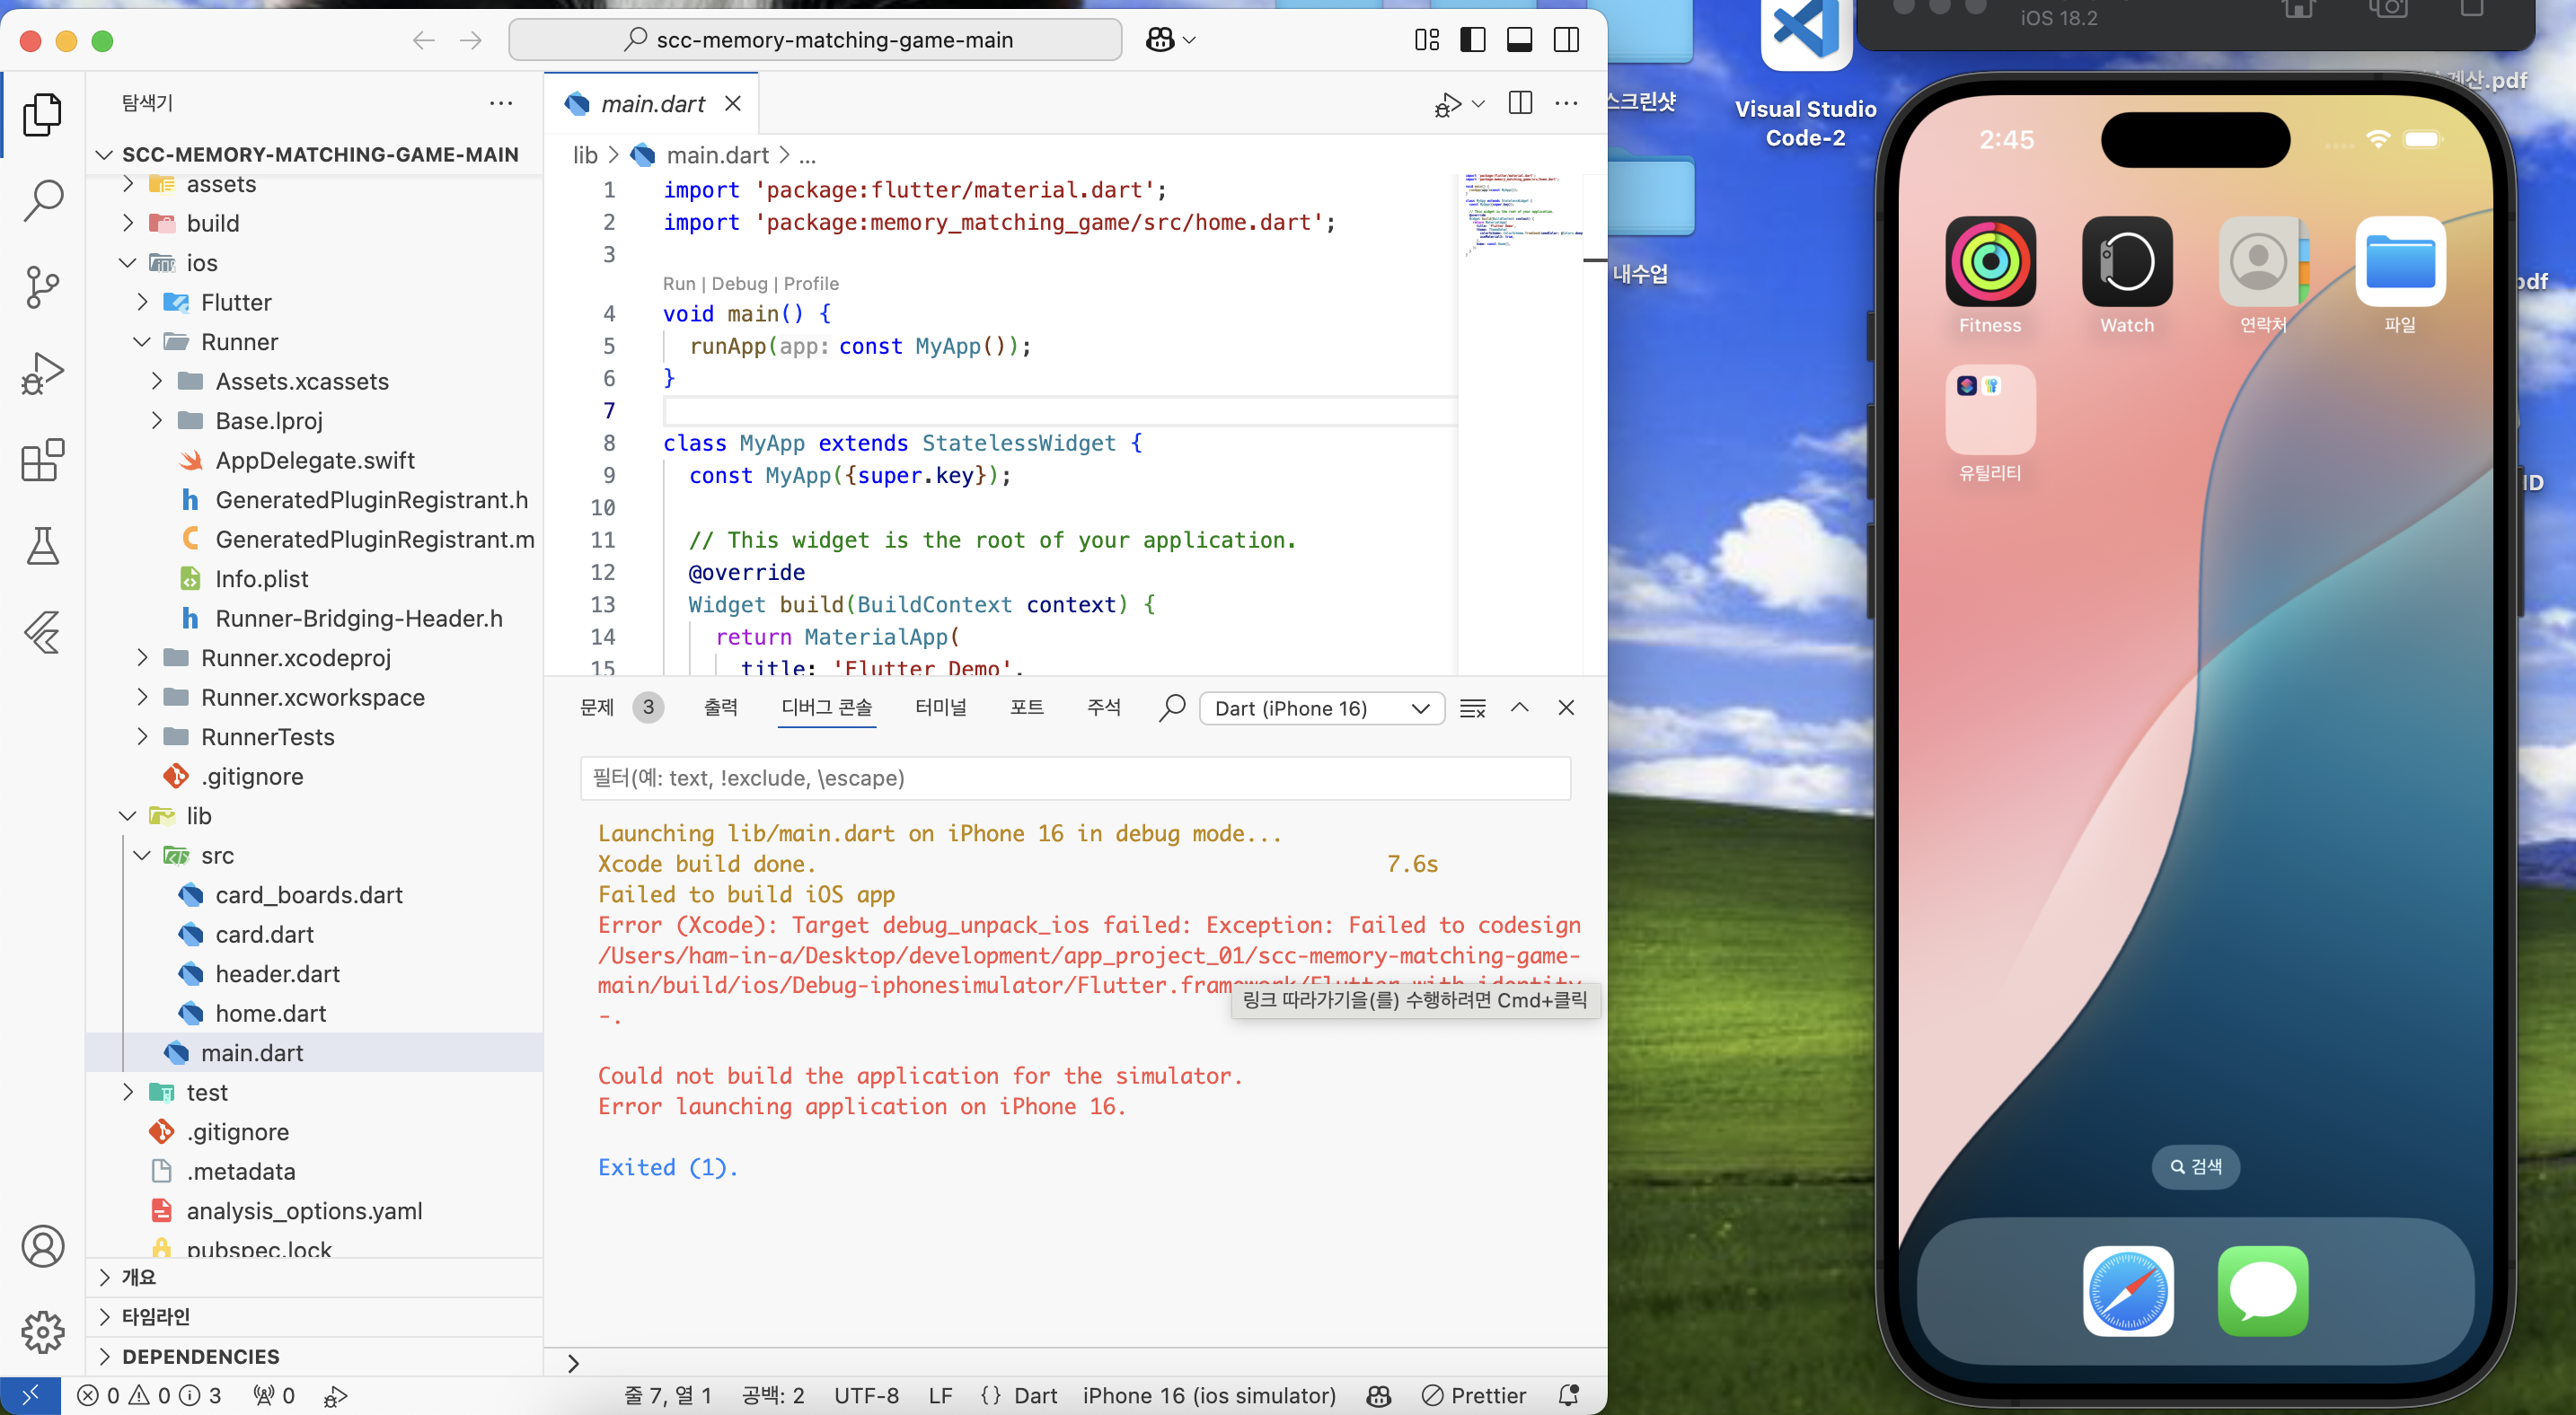Open the Run and Debug view
Viewport: 2576px width, 1415px height.
(x=42, y=374)
